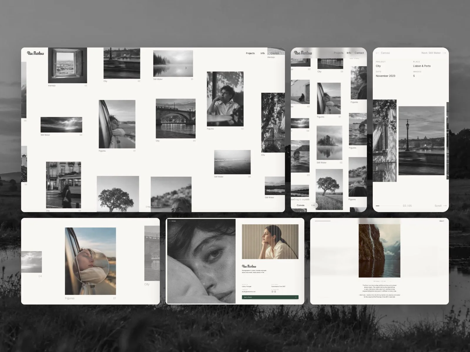The height and width of the screenshot is (352, 470).
Task: Open the City 05 arched bridge photo
Action: pos(176,119)
